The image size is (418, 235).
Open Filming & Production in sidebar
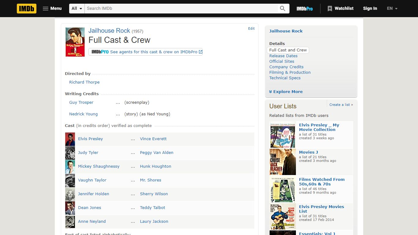click(x=290, y=73)
